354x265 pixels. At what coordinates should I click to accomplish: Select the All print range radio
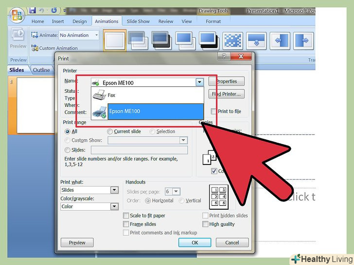click(x=67, y=132)
